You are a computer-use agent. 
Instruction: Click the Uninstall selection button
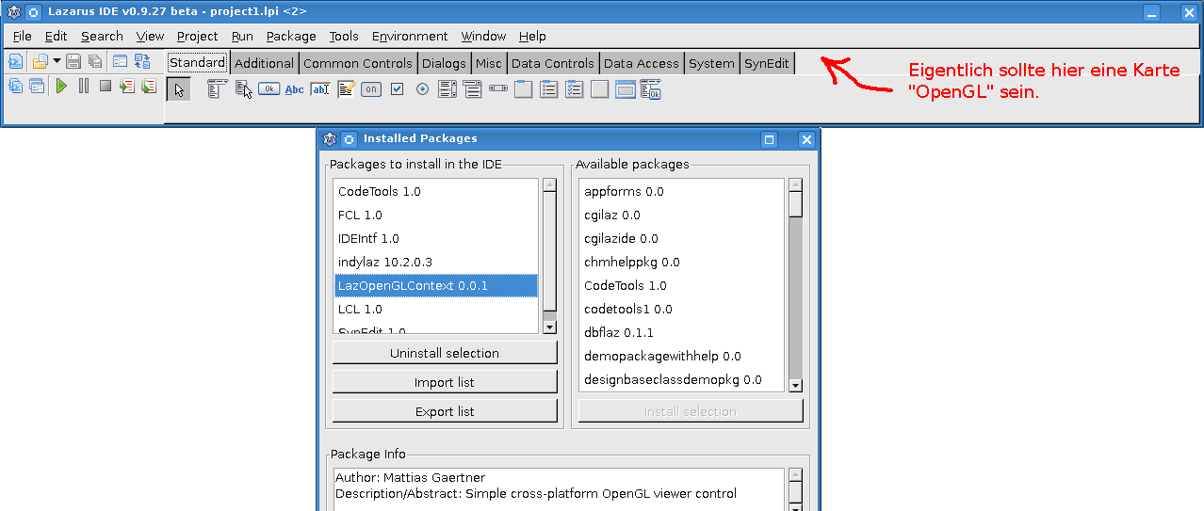pyautogui.click(x=445, y=353)
